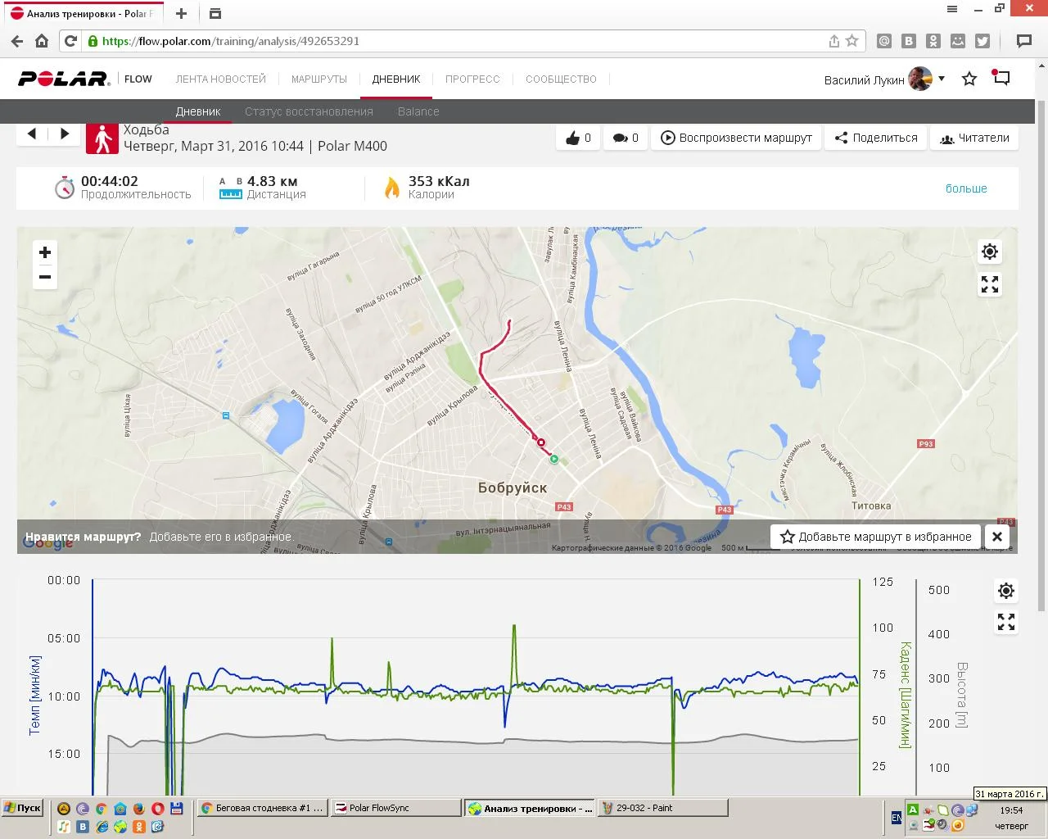Click the Анализ тренировки browser tab

click(x=82, y=14)
